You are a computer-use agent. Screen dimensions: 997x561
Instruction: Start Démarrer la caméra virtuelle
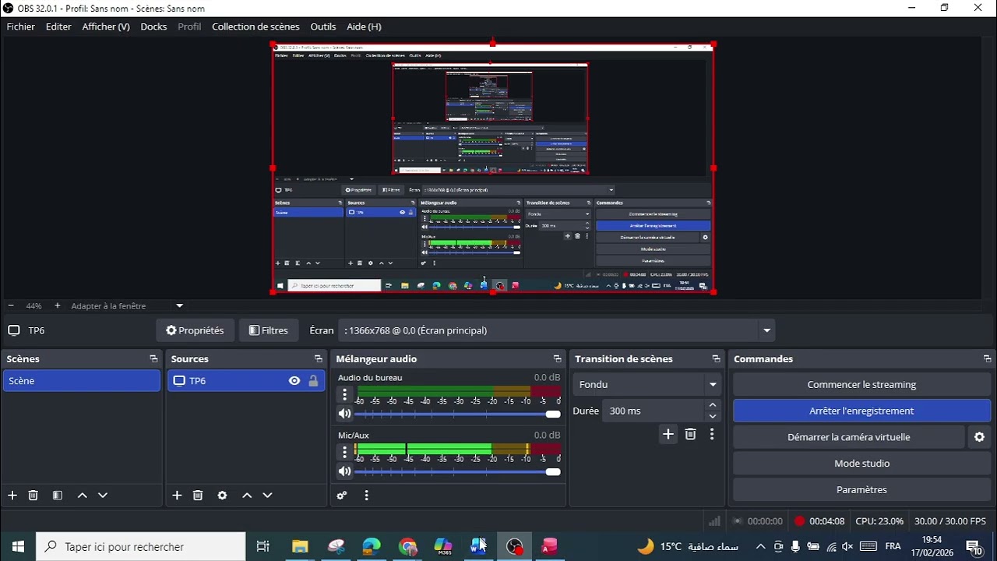(848, 437)
